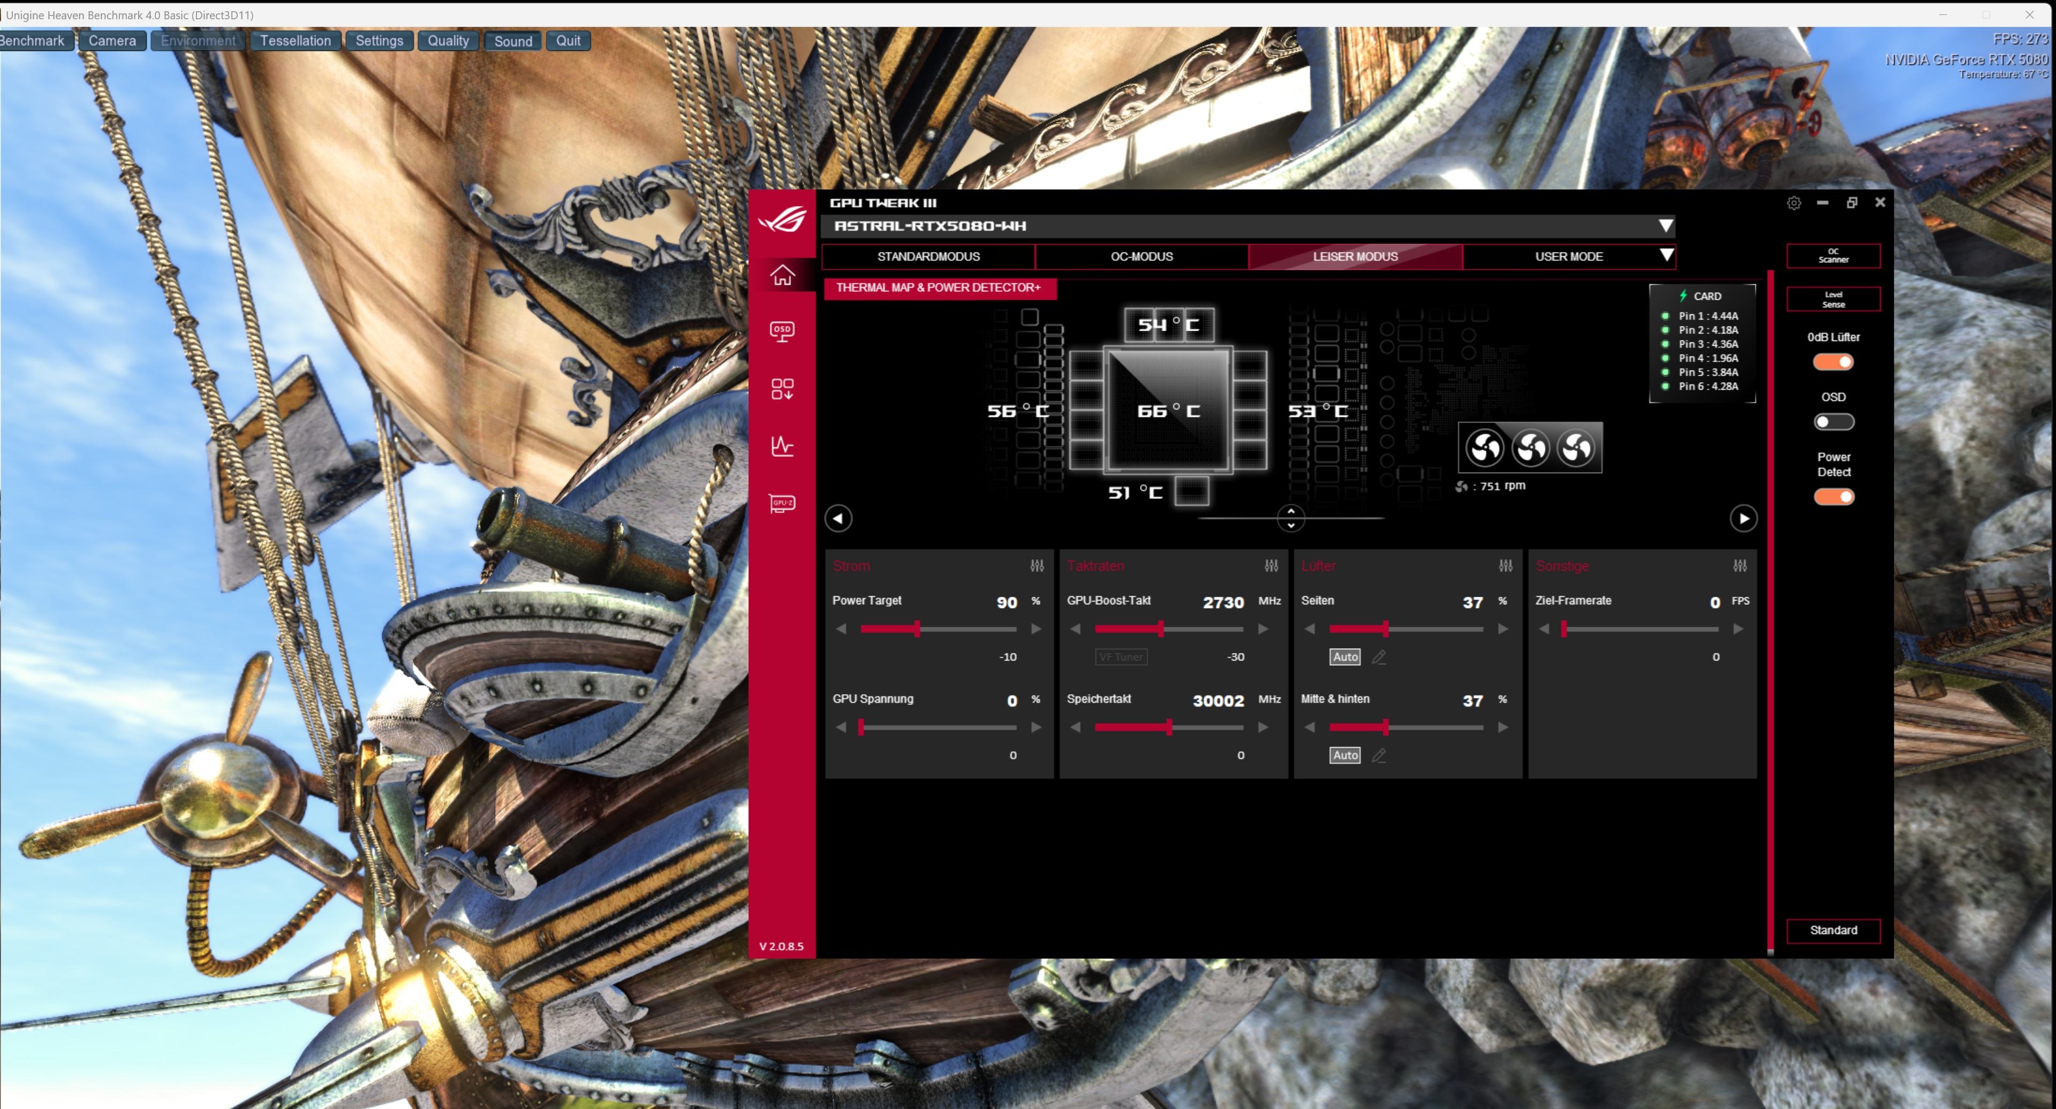Open the OSD settings sidebar icon

pyautogui.click(x=781, y=331)
